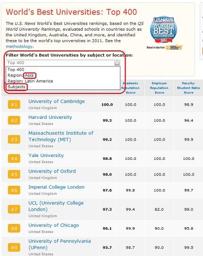Open University of Cambridge link
The width and height of the screenshot is (203, 256).
[57, 101]
